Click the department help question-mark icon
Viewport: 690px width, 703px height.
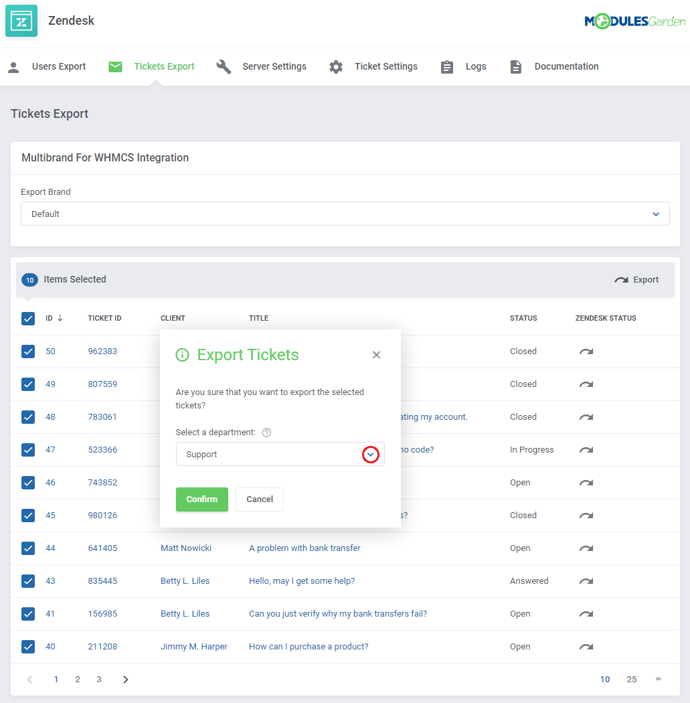[x=266, y=433]
